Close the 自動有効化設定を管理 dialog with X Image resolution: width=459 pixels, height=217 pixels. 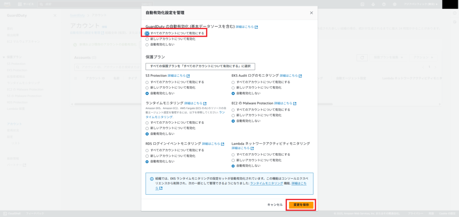(312, 13)
